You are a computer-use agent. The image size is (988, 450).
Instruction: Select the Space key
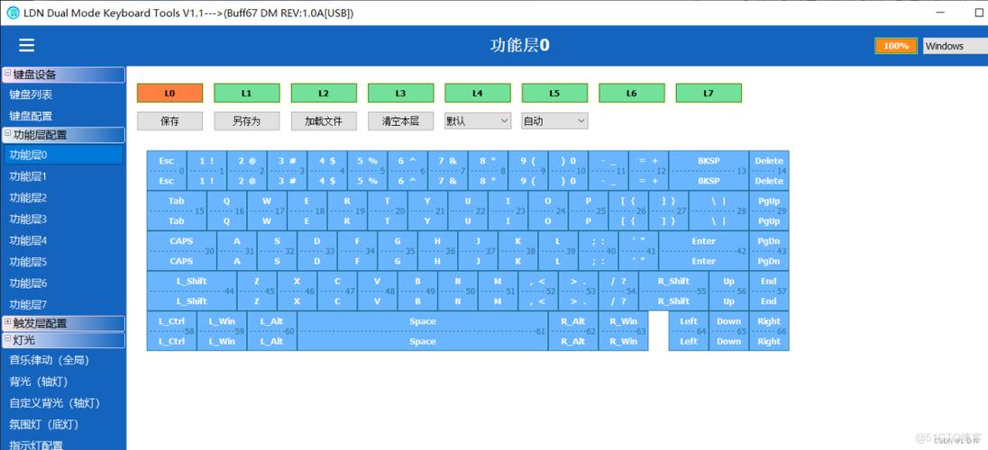(x=423, y=331)
